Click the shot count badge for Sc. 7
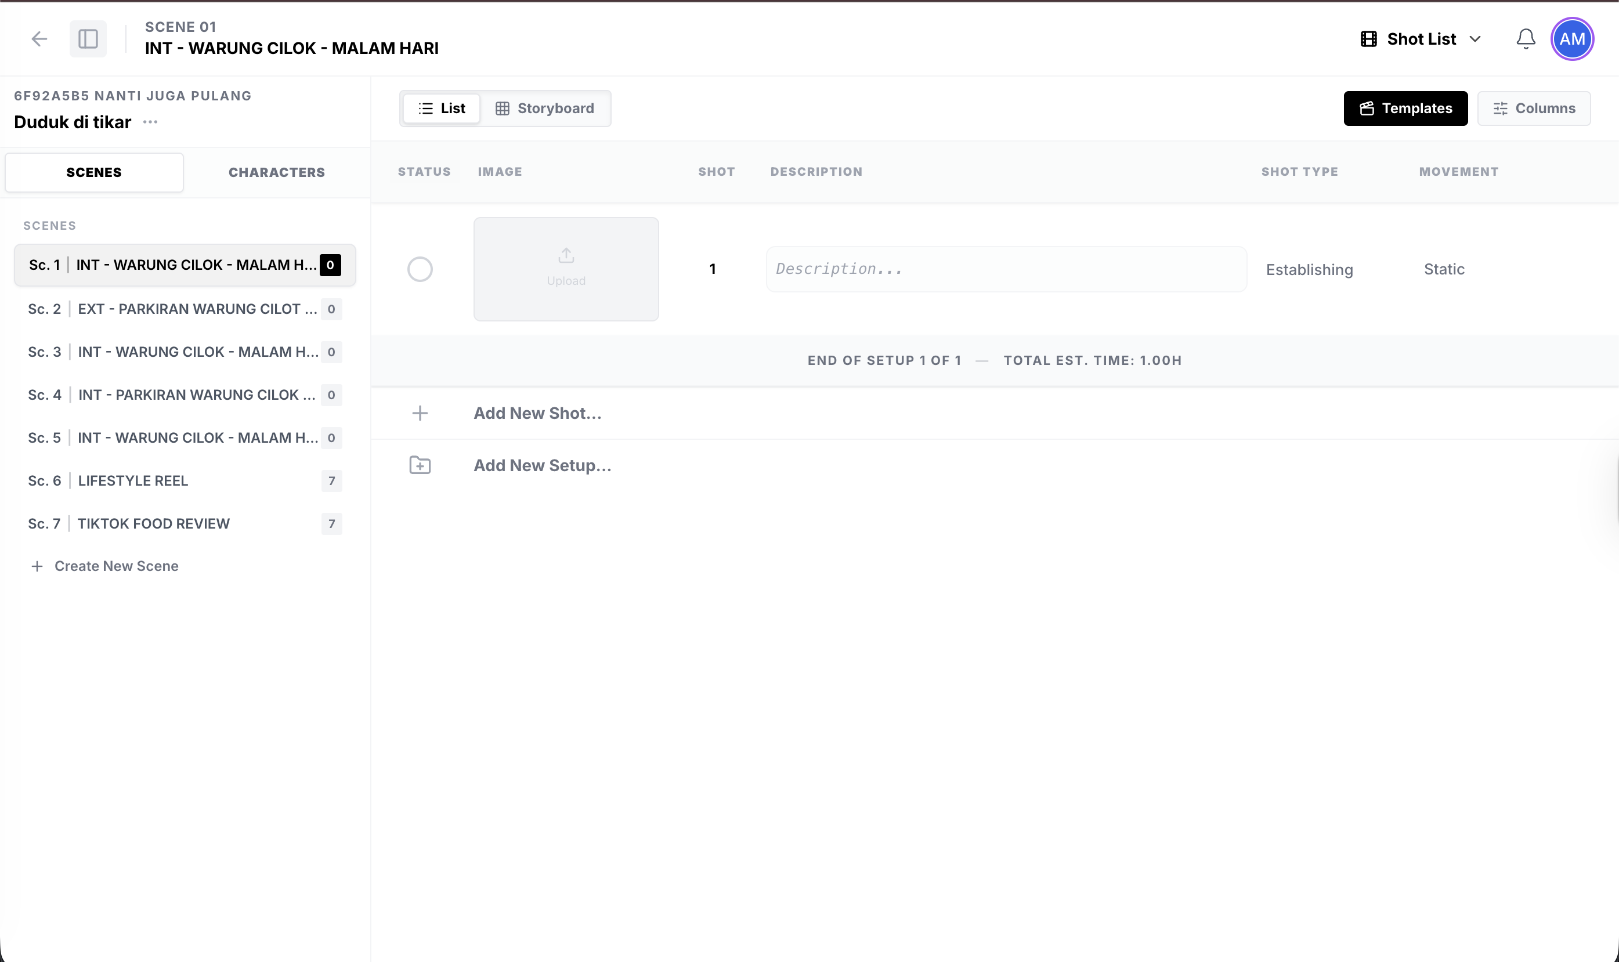Viewport: 1619px width, 962px height. click(331, 524)
